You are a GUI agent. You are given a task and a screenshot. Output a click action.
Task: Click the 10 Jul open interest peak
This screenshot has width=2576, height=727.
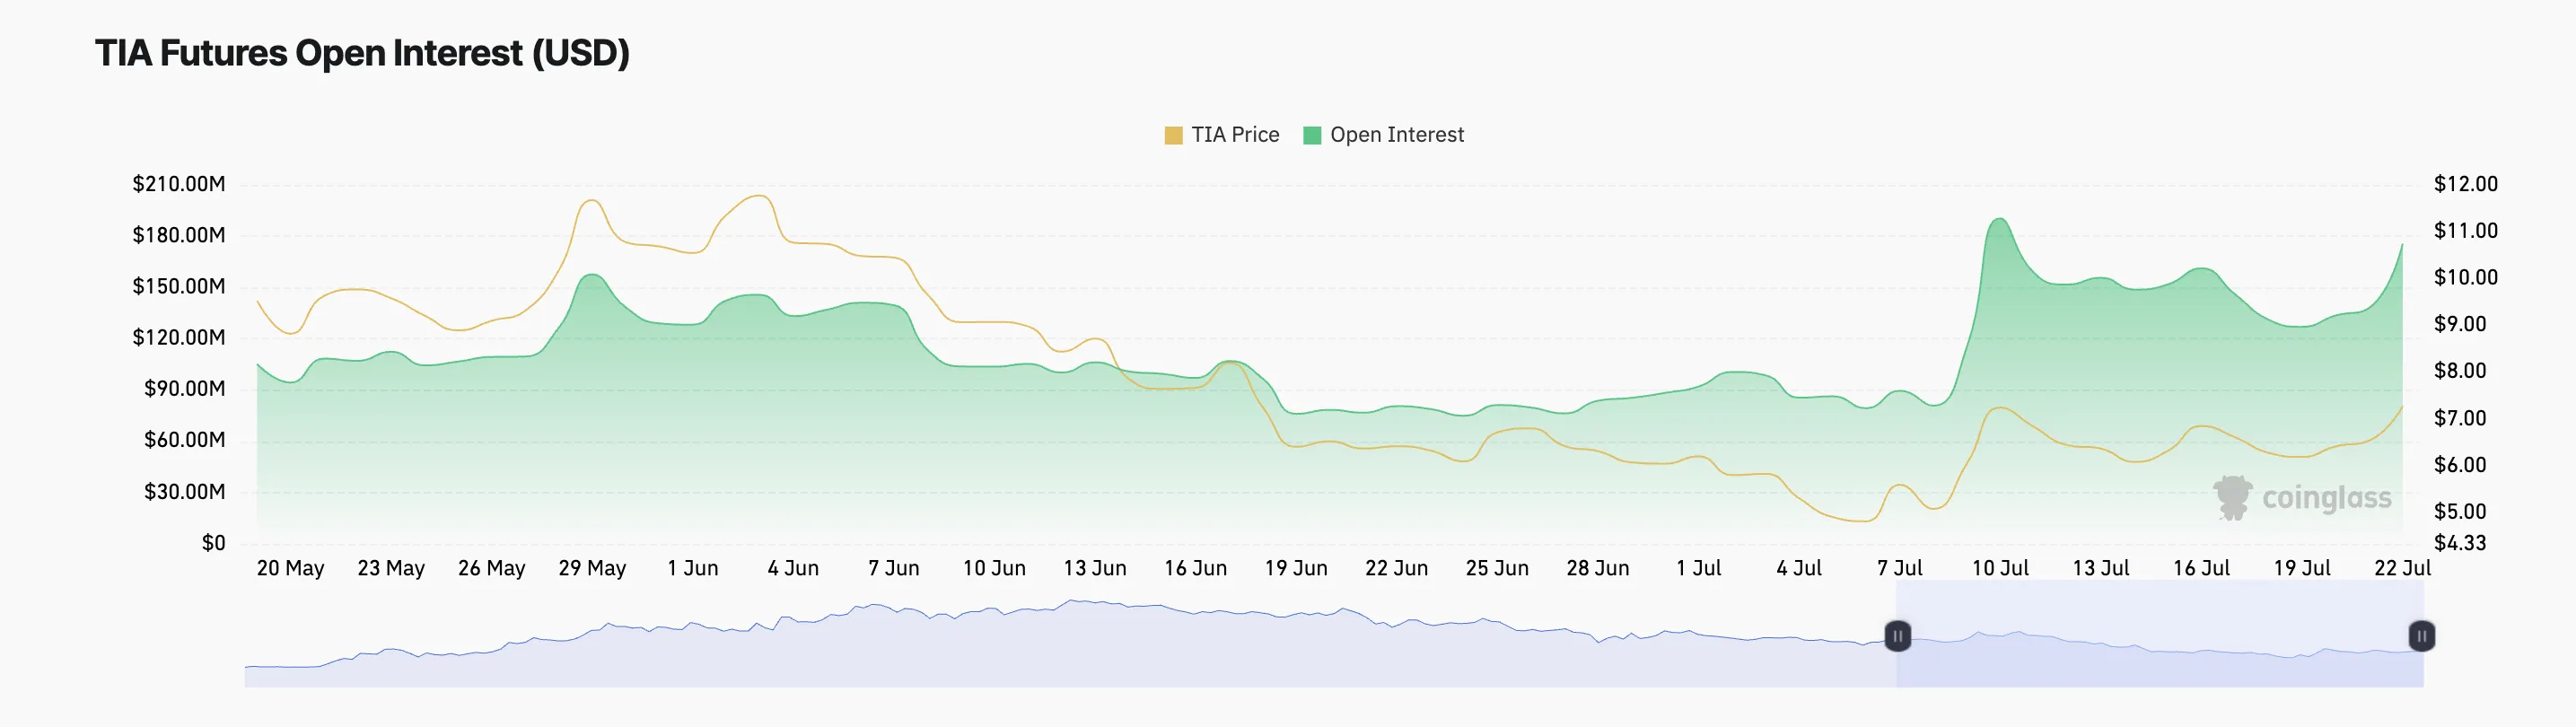(x=1998, y=219)
